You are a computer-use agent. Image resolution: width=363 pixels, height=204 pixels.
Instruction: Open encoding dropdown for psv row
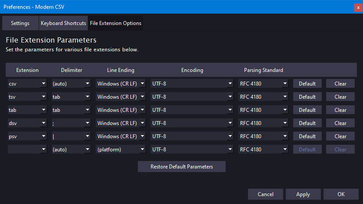click(192, 136)
